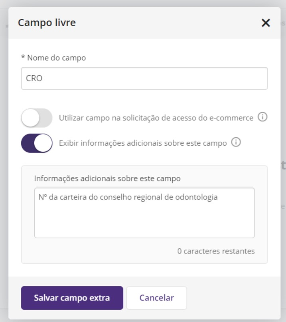Place cursor on the 'CRO' text
This screenshot has width=286, height=322.
click(x=34, y=78)
